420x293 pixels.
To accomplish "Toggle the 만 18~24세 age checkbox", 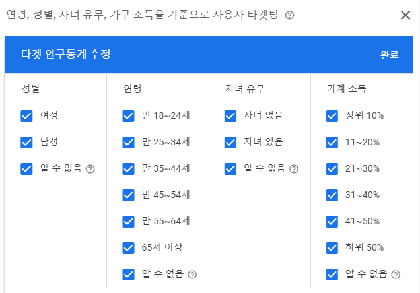I will [x=128, y=116].
